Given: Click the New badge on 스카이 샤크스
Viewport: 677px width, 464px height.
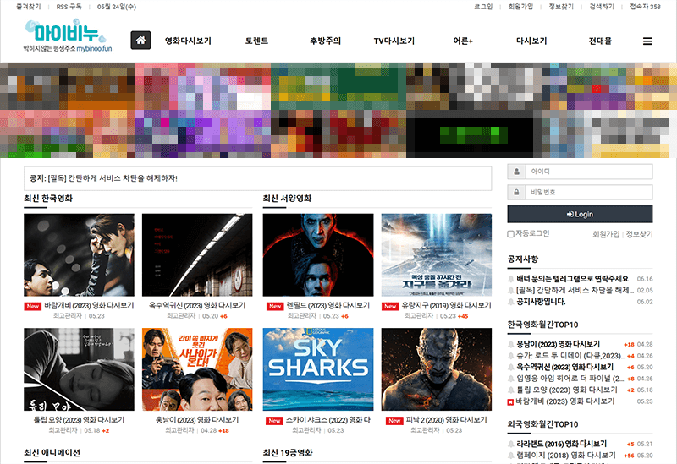Looking at the screenshot, I should (x=274, y=420).
